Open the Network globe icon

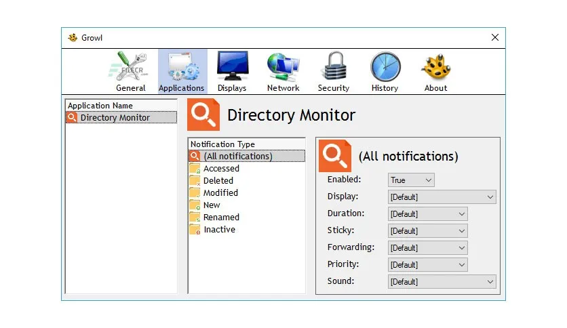pyautogui.click(x=283, y=67)
